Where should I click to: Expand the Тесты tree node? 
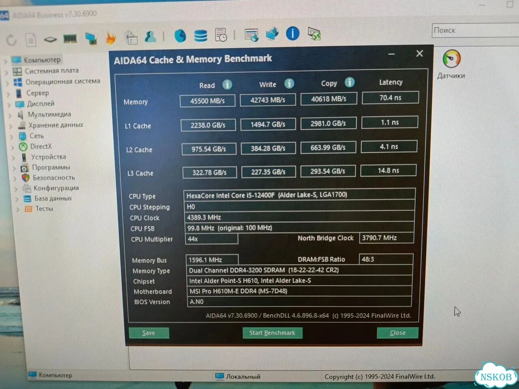click(18, 209)
